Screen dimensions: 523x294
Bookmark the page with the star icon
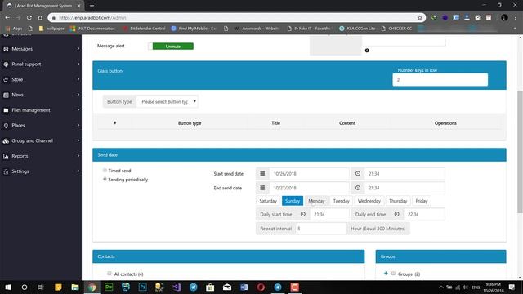pos(419,17)
